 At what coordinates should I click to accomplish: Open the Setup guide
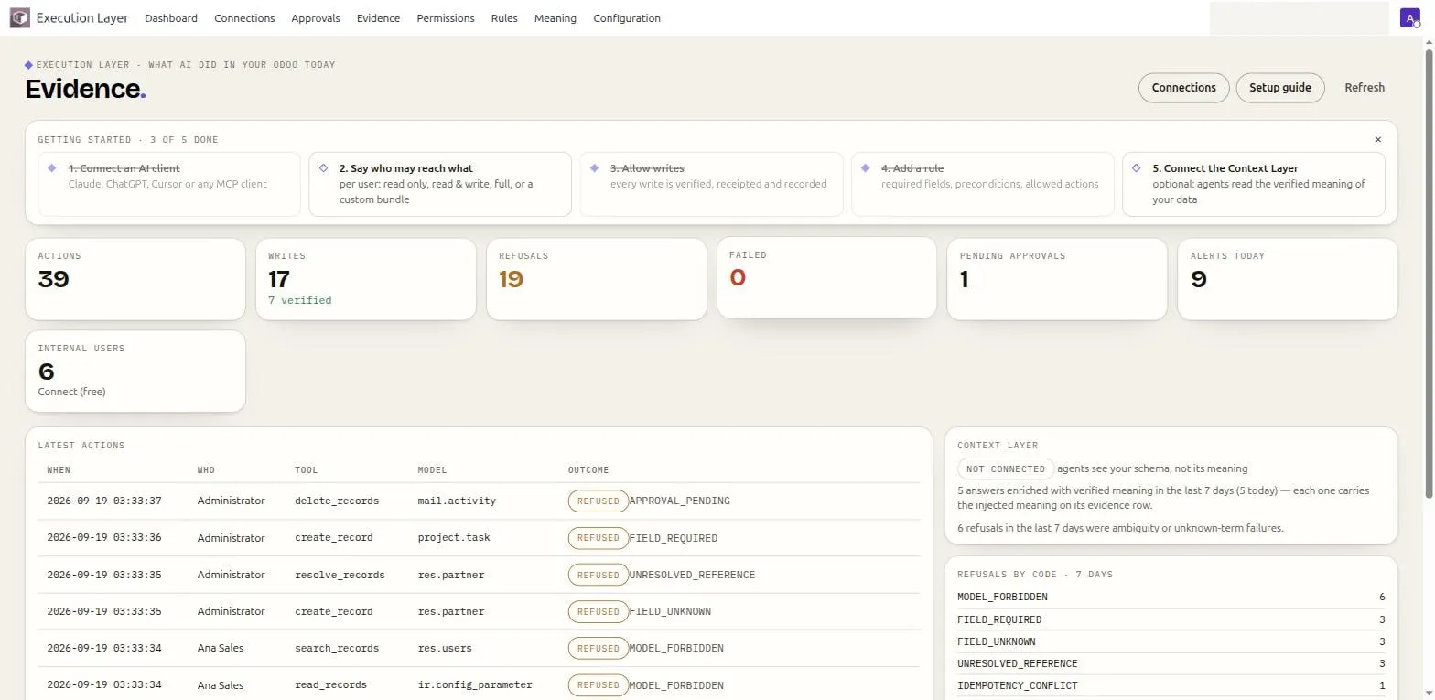1280,88
